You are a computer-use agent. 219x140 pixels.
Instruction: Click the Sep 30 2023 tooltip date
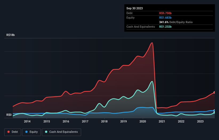pyautogui.click(x=134, y=8)
